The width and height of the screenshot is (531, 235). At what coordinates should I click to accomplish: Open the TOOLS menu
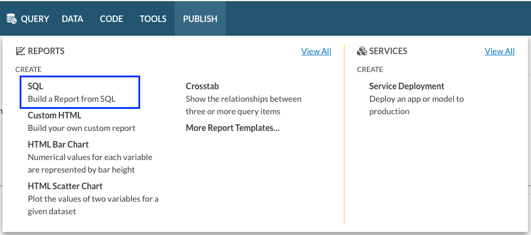pos(153,18)
